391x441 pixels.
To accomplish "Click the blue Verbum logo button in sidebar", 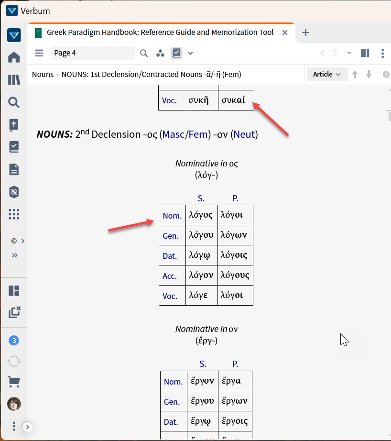I will point(14,35).
